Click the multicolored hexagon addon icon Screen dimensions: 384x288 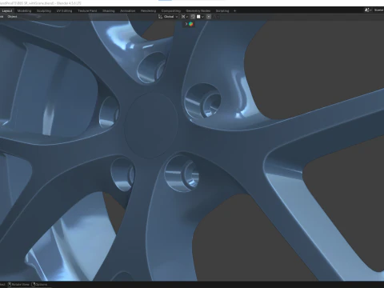point(191,24)
